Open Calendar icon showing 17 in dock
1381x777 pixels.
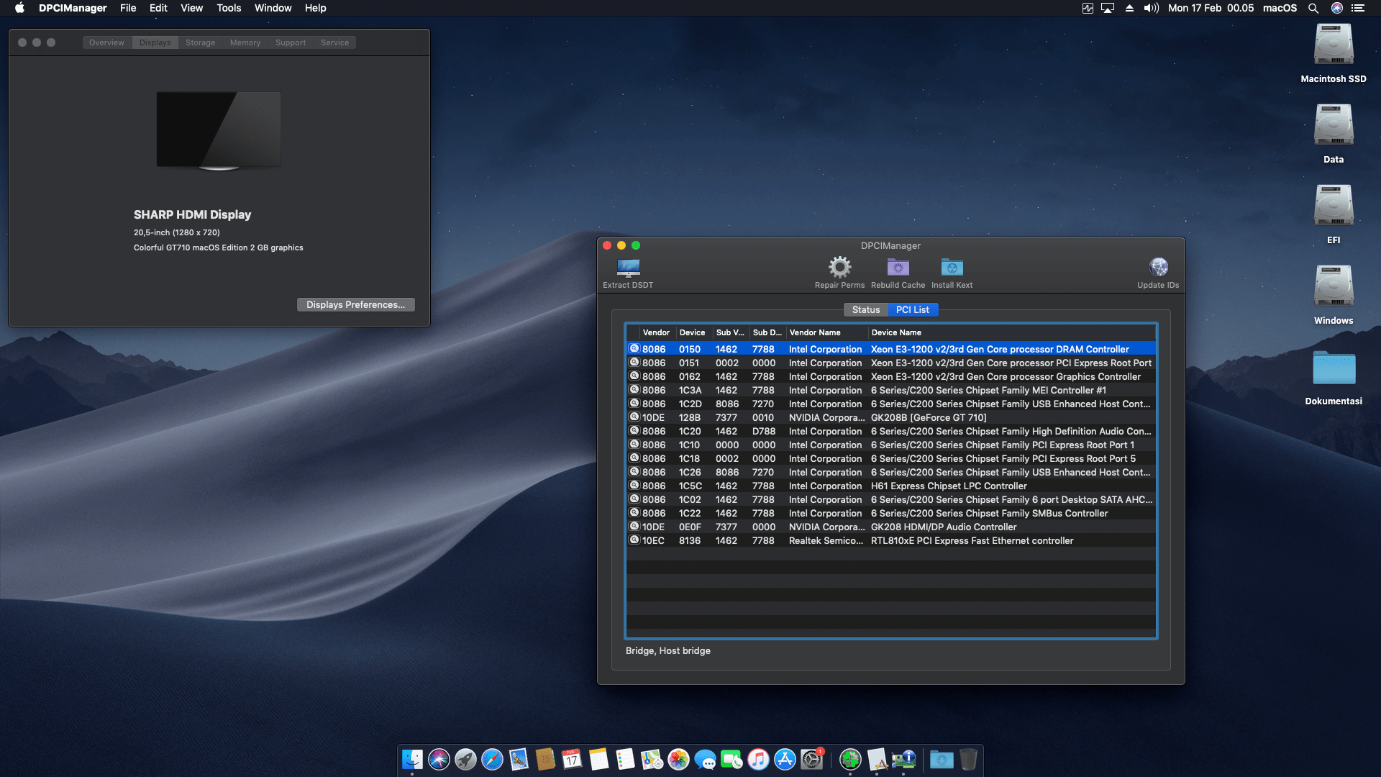(572, 759)
